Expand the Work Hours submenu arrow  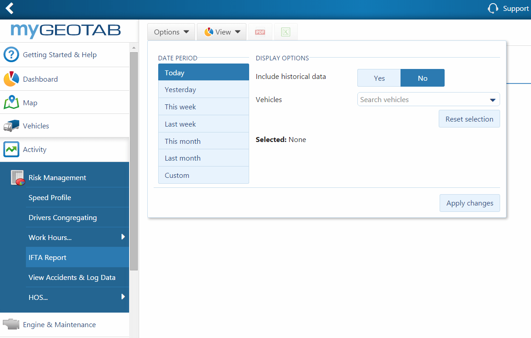123,237
